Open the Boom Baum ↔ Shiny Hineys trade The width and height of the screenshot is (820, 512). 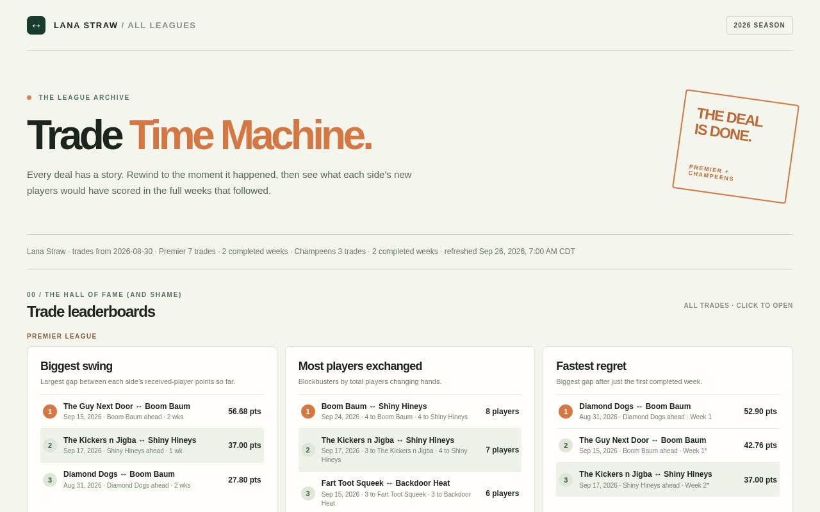pos(409,412)
